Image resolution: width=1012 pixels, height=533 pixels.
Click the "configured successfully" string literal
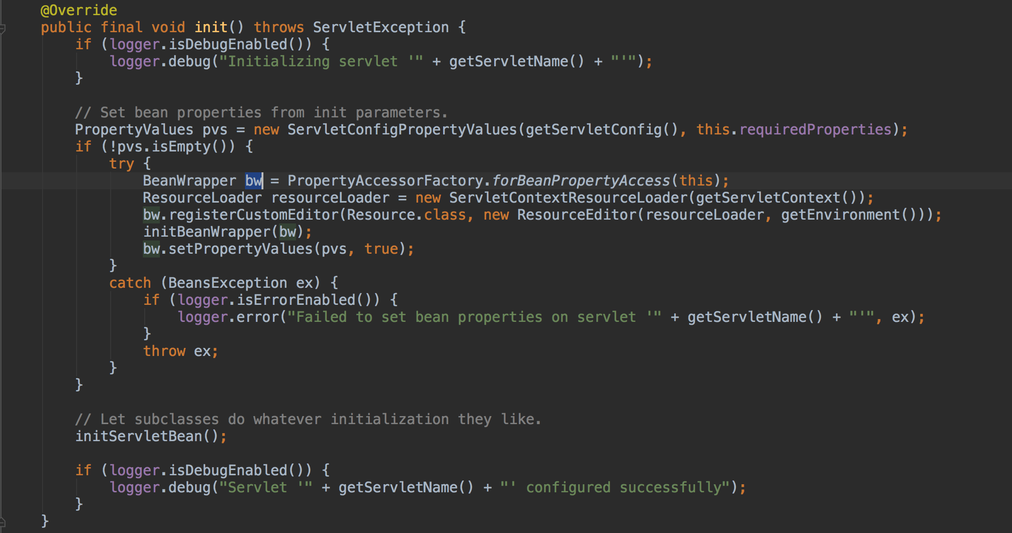click(615, 488)
